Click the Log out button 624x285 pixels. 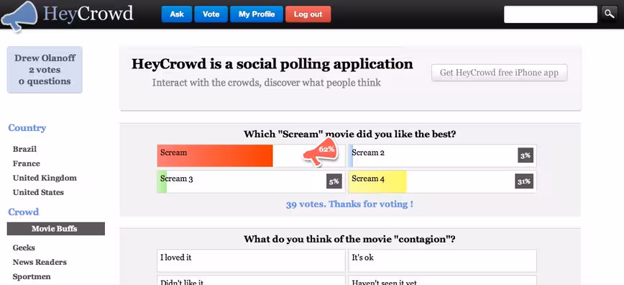(x=308, y=14)
